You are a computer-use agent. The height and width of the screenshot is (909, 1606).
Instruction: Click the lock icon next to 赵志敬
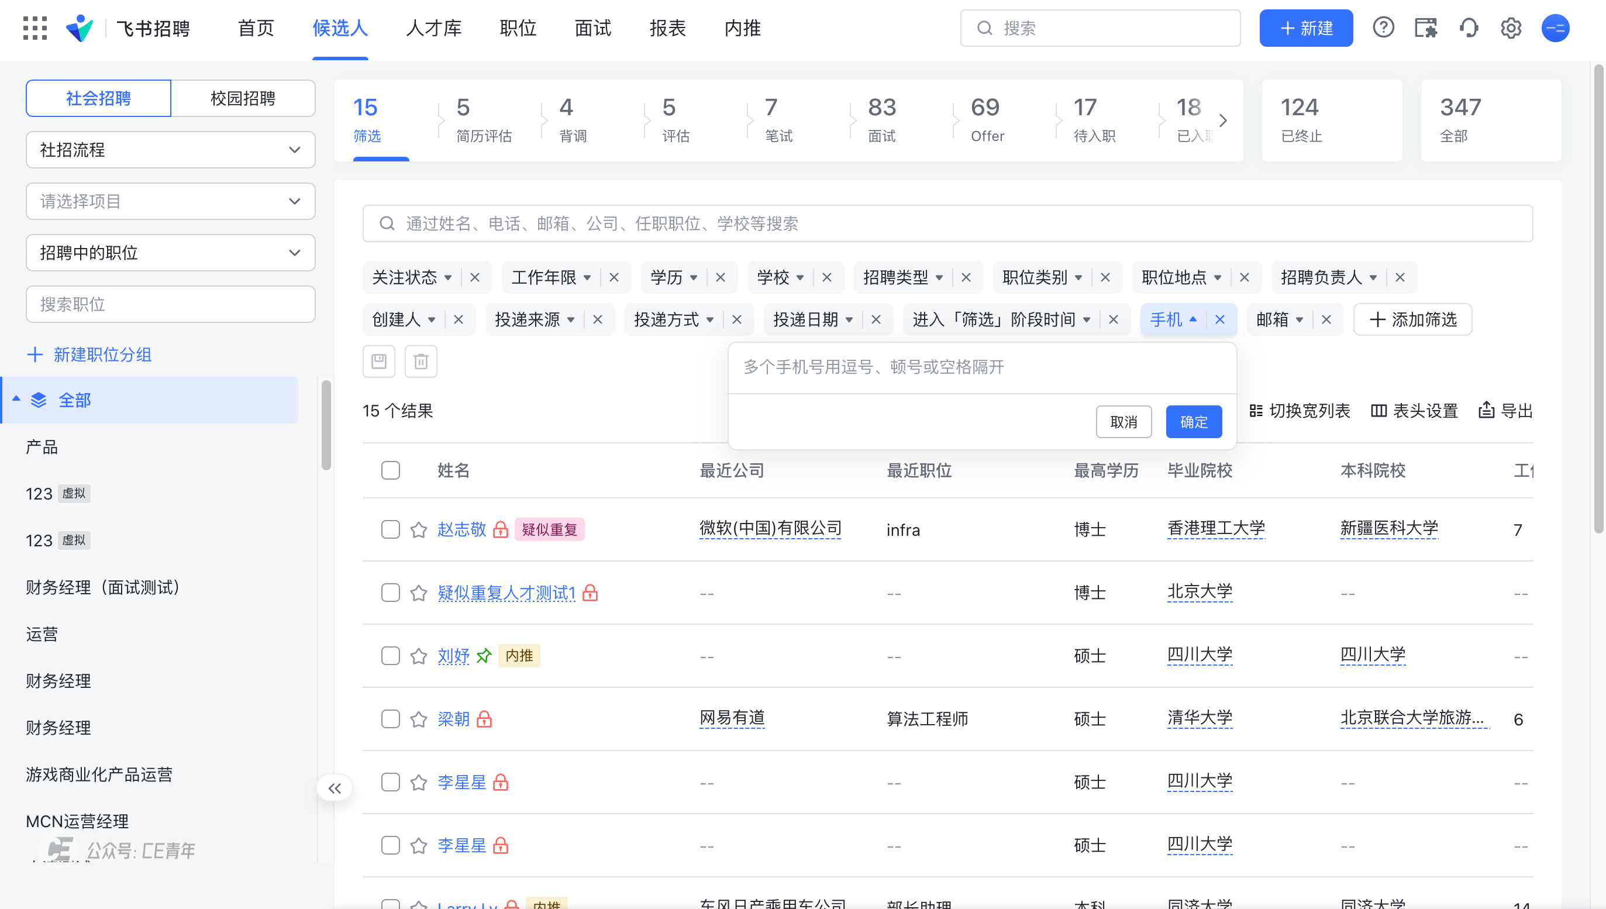coord(500,529)
